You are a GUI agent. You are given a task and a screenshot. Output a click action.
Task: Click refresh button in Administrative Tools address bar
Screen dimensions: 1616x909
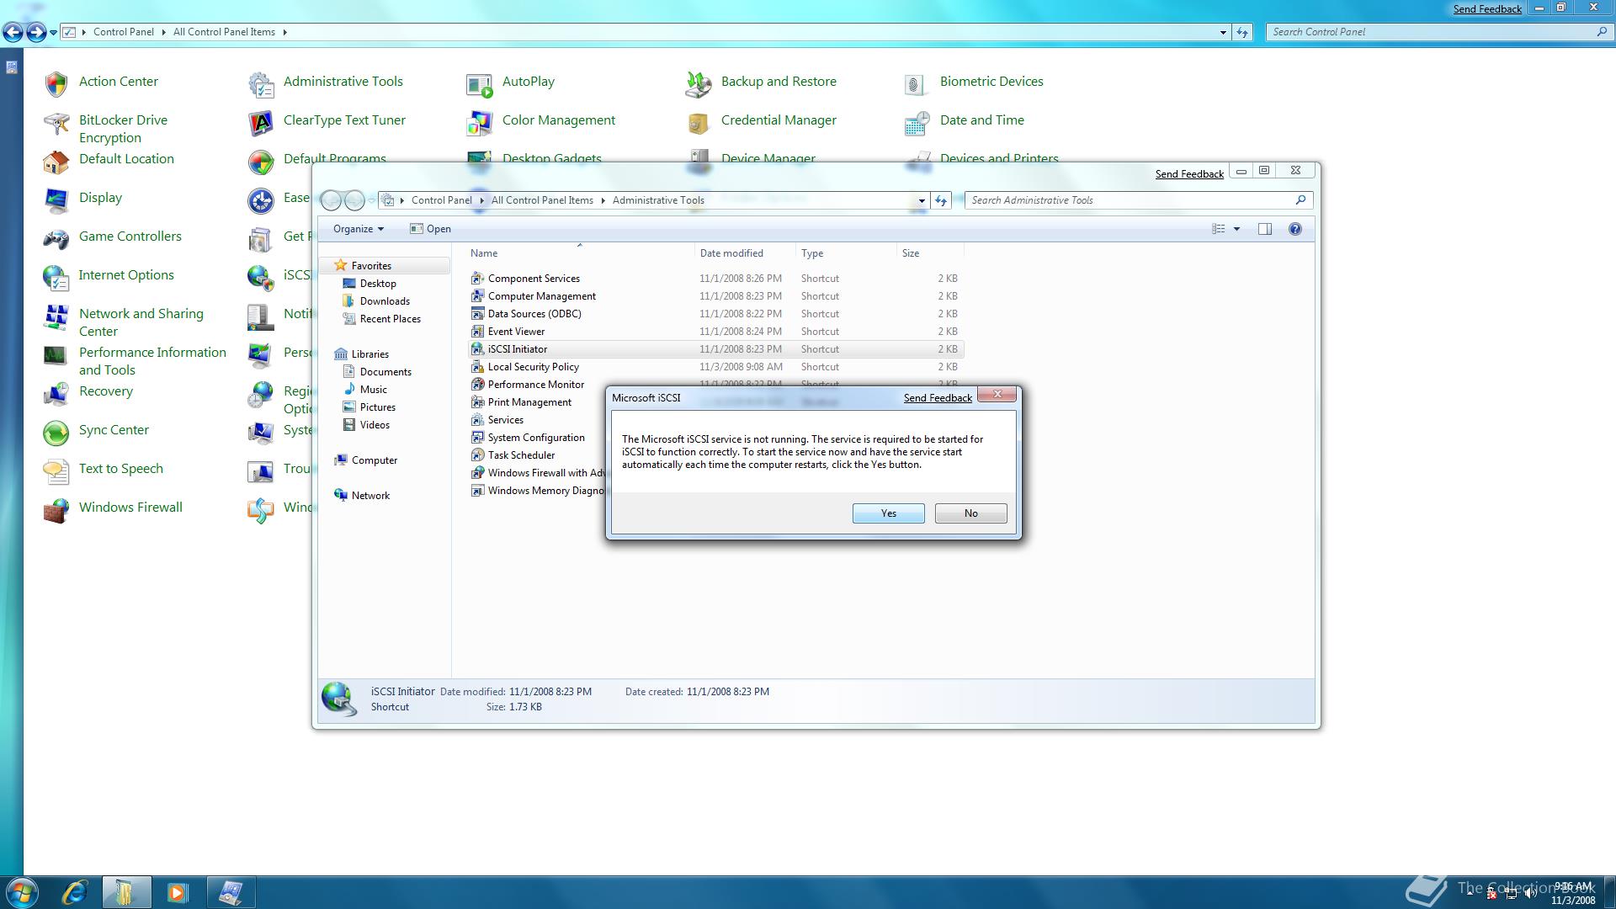(x=941, y=200)
